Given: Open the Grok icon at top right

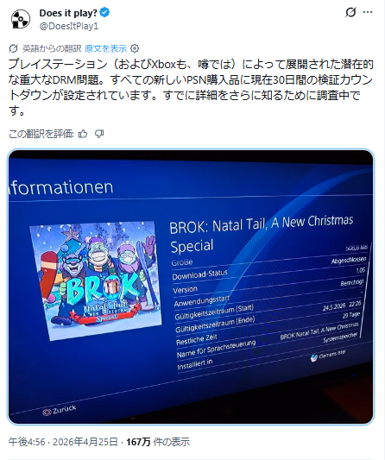Looking at the screenshot, I should 350,12.
